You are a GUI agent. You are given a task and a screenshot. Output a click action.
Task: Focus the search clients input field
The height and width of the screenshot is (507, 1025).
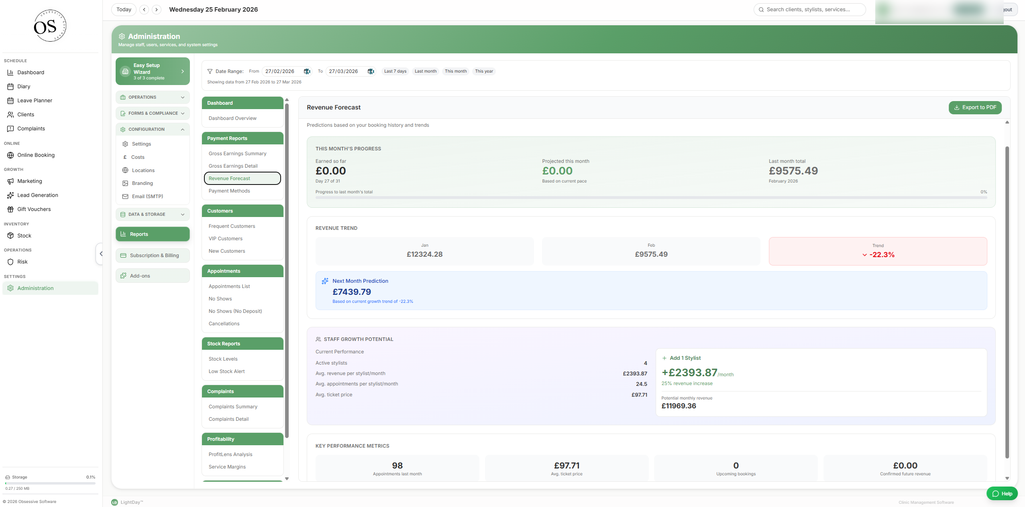pyautogui.click(x=809, y=10)
